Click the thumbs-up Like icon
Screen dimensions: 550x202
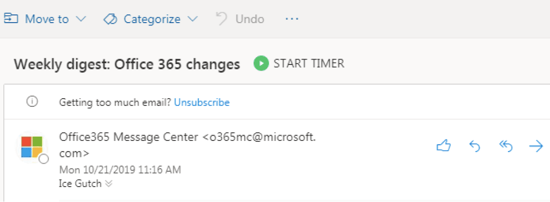443,146
